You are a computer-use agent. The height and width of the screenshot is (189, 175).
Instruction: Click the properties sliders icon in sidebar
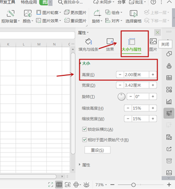point(169,113)
